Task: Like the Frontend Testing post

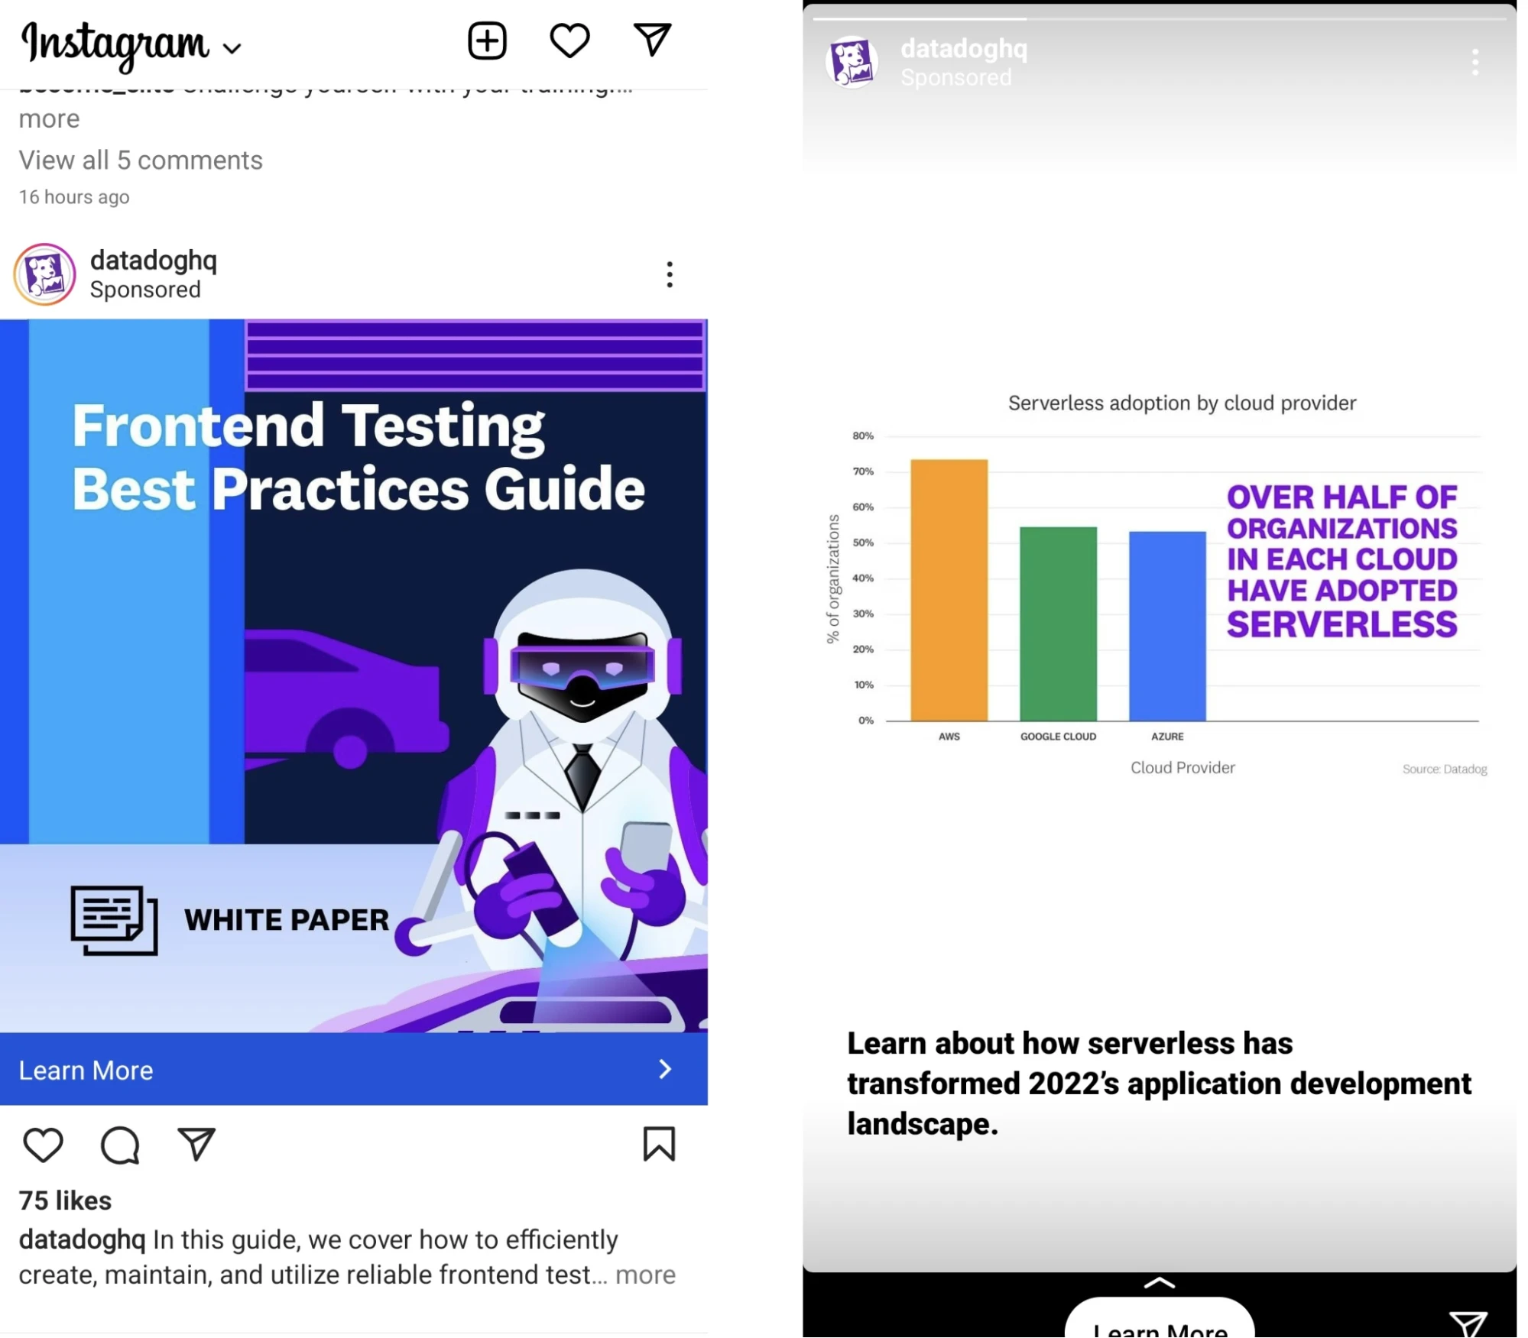Action: [x=43, y=1145]
